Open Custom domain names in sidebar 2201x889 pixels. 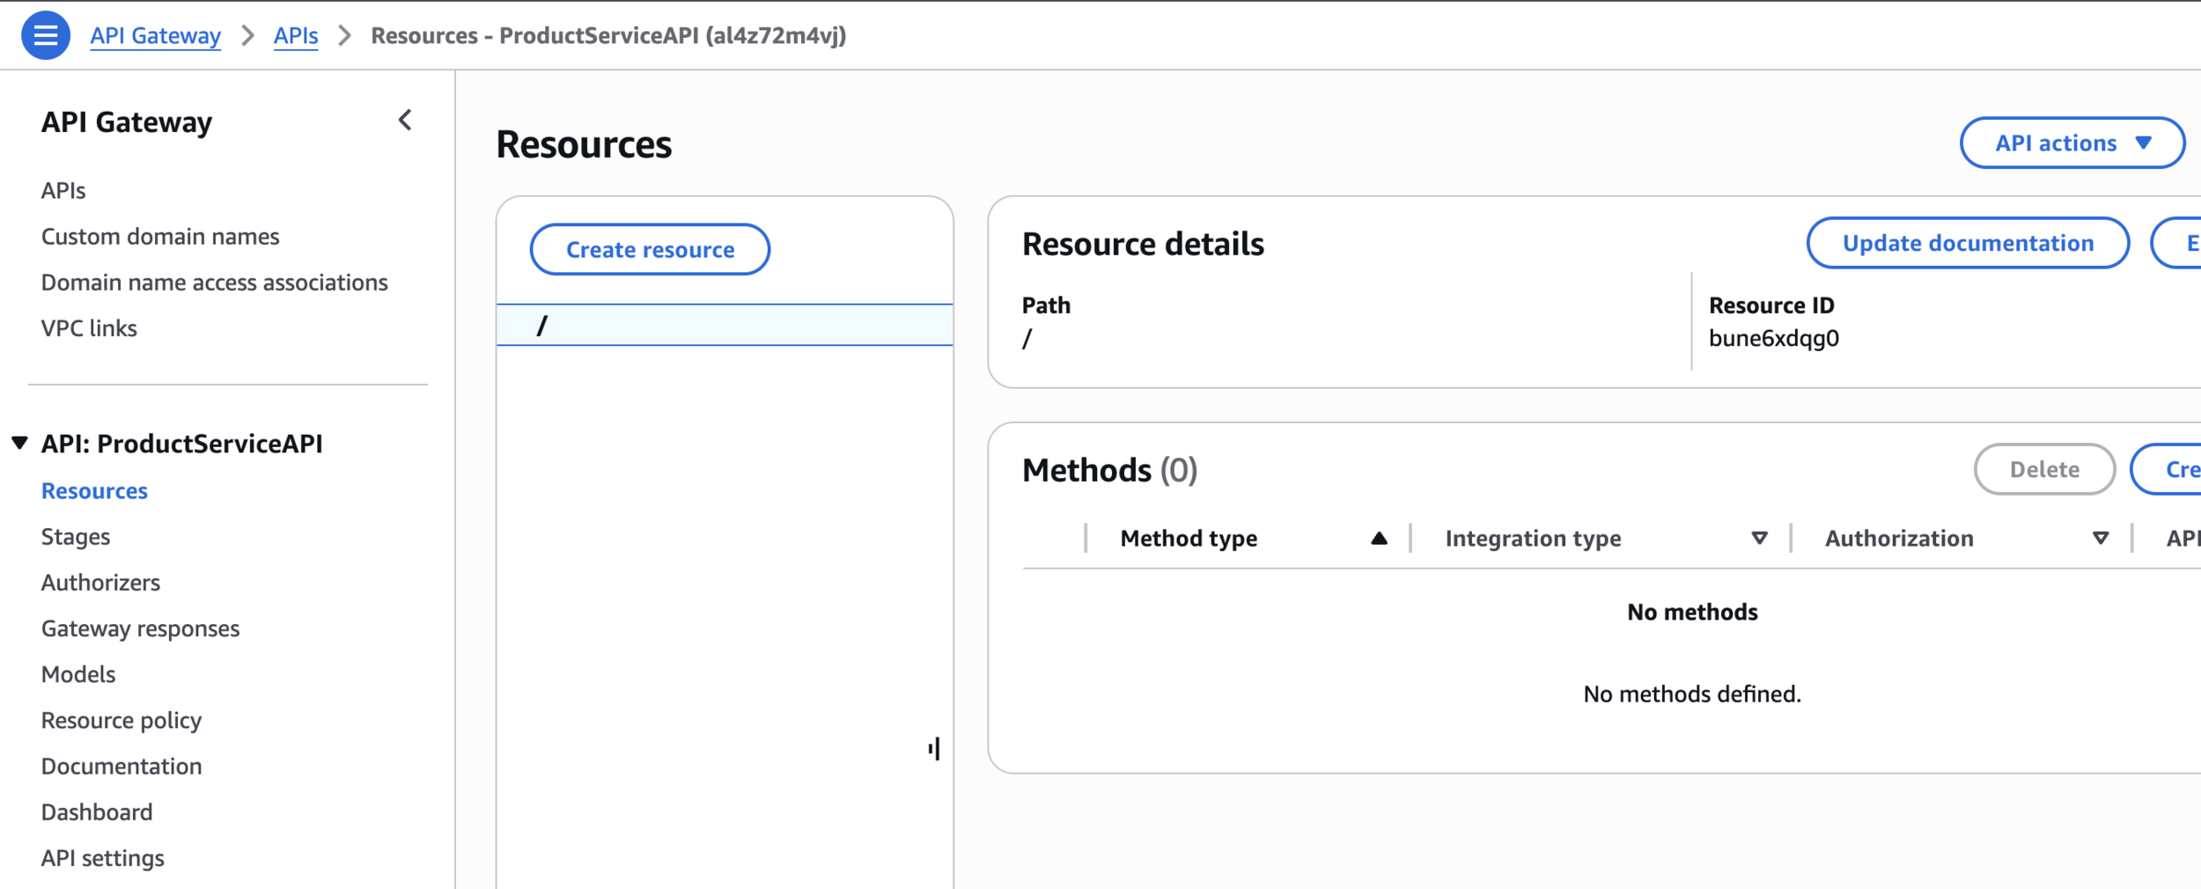click(160, 236)
